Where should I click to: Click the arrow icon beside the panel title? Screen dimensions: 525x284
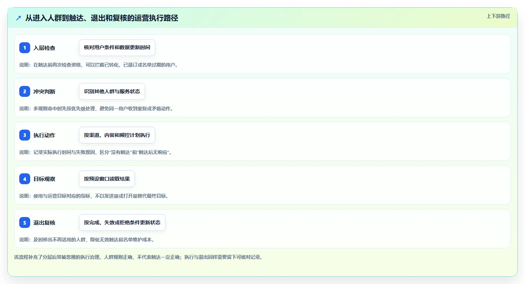point(19,18)
